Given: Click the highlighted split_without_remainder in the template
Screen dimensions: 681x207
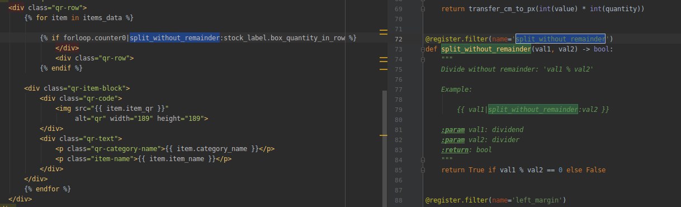Looking at the screenshot, I should pos(175,38).
